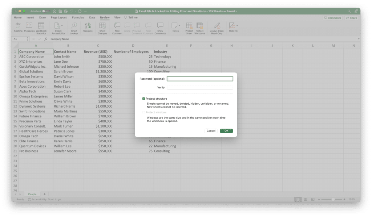
Task: Switch to the Draw tab
Action: [43, 17]
